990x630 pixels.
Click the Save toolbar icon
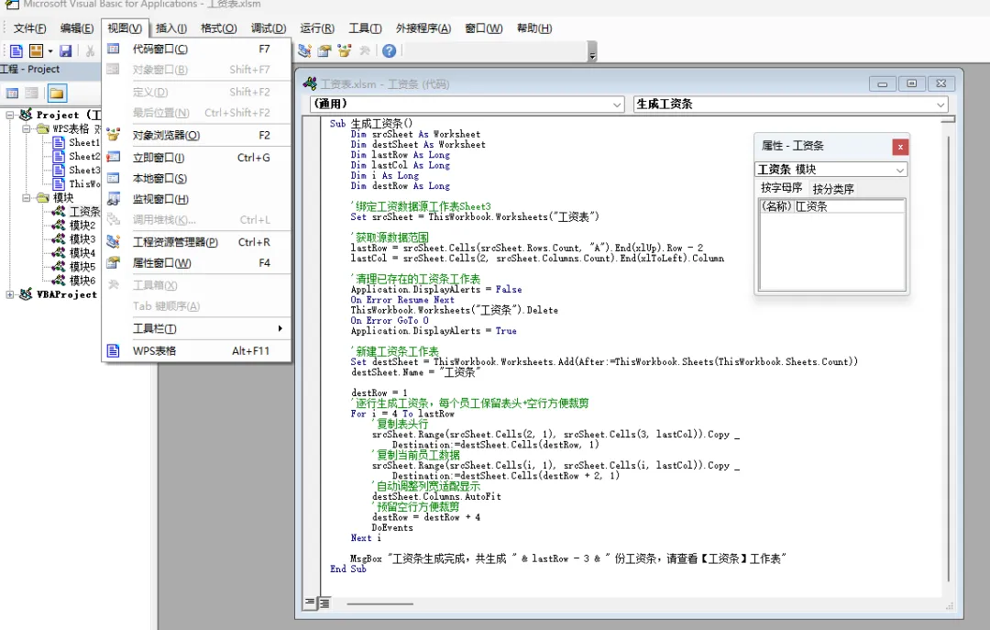(x=66, y=51)
